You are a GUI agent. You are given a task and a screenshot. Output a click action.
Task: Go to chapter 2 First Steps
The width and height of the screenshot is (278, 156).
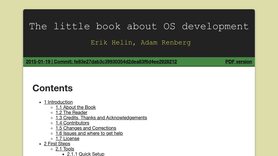57,144
